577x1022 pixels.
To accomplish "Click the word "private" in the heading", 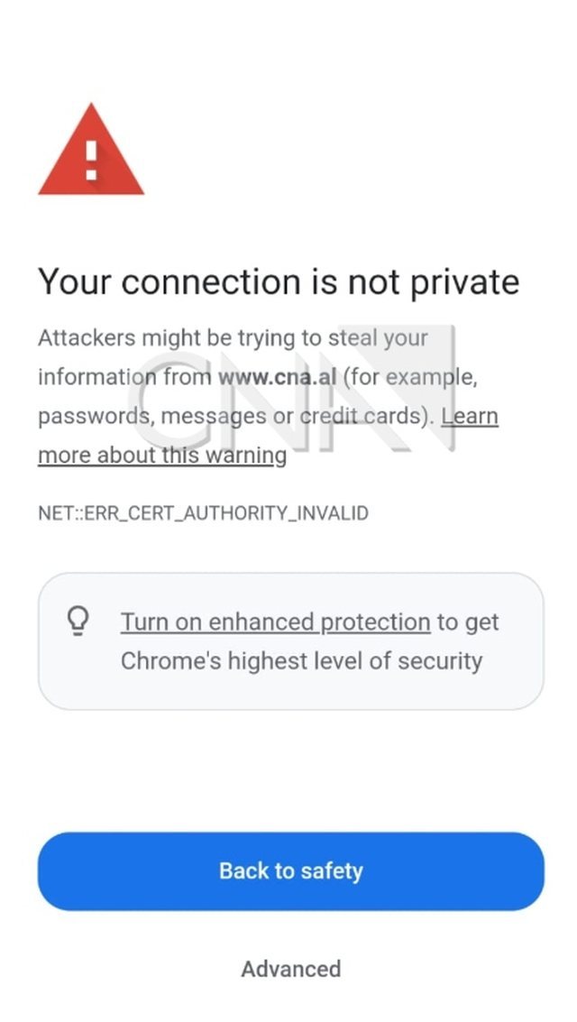I will pos(464,282).
